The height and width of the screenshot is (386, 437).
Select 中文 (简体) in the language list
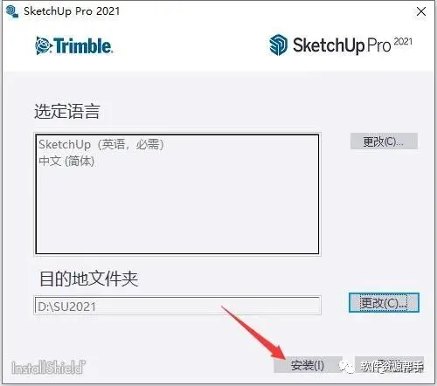66,161
